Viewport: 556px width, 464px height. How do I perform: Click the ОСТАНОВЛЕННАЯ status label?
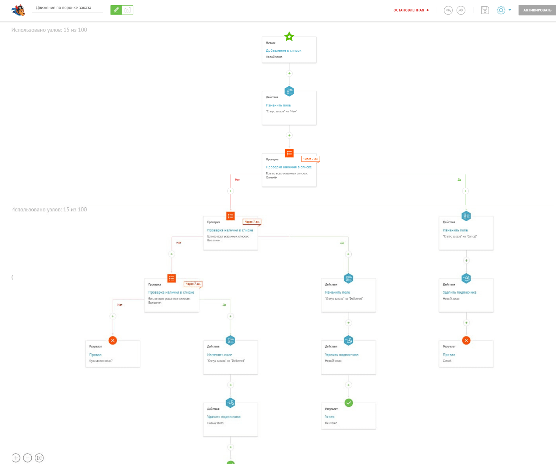409,10
